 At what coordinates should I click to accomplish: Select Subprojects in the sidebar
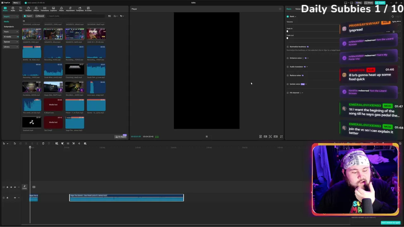tap(9, 26)
